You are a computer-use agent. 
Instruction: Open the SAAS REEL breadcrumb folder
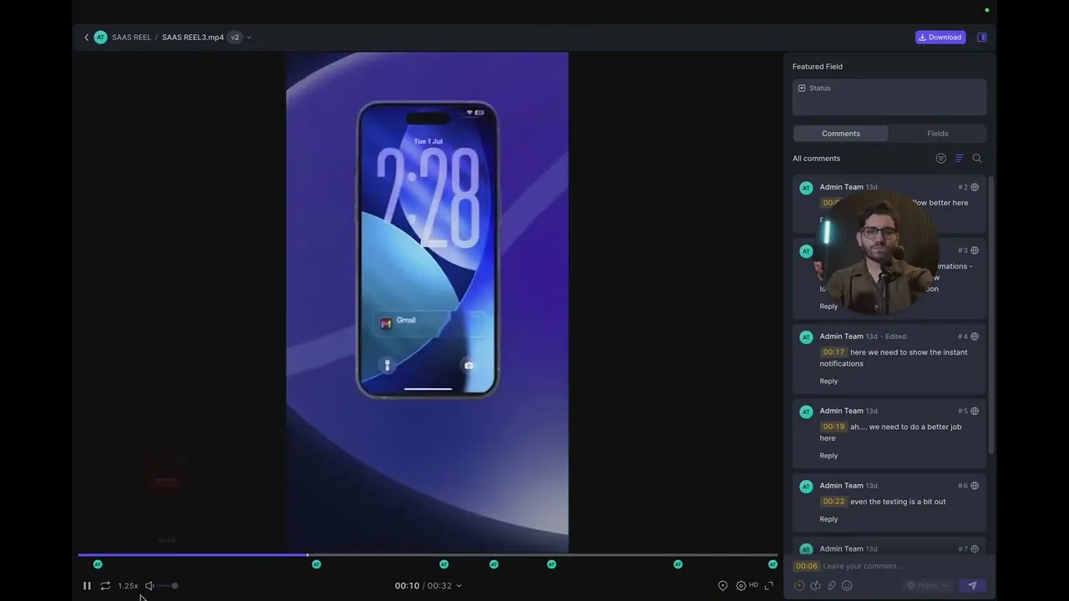pyautogui.click(x=132, y=37)
